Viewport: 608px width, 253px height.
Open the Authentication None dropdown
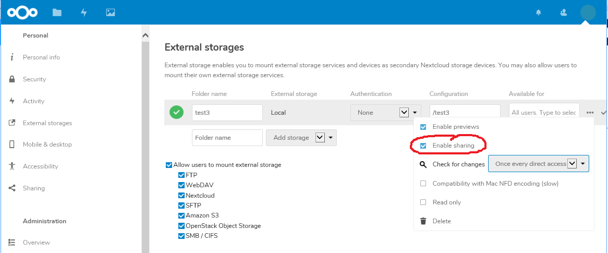click(385, 113)
